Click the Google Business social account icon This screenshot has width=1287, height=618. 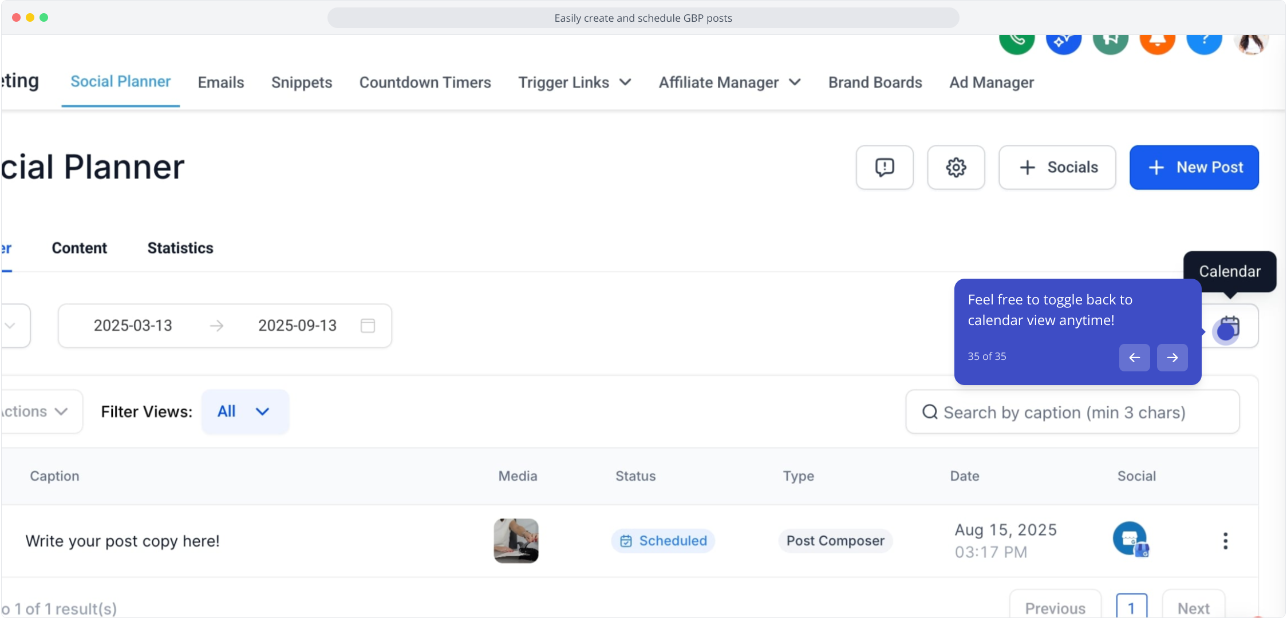tap(1131, 539)
